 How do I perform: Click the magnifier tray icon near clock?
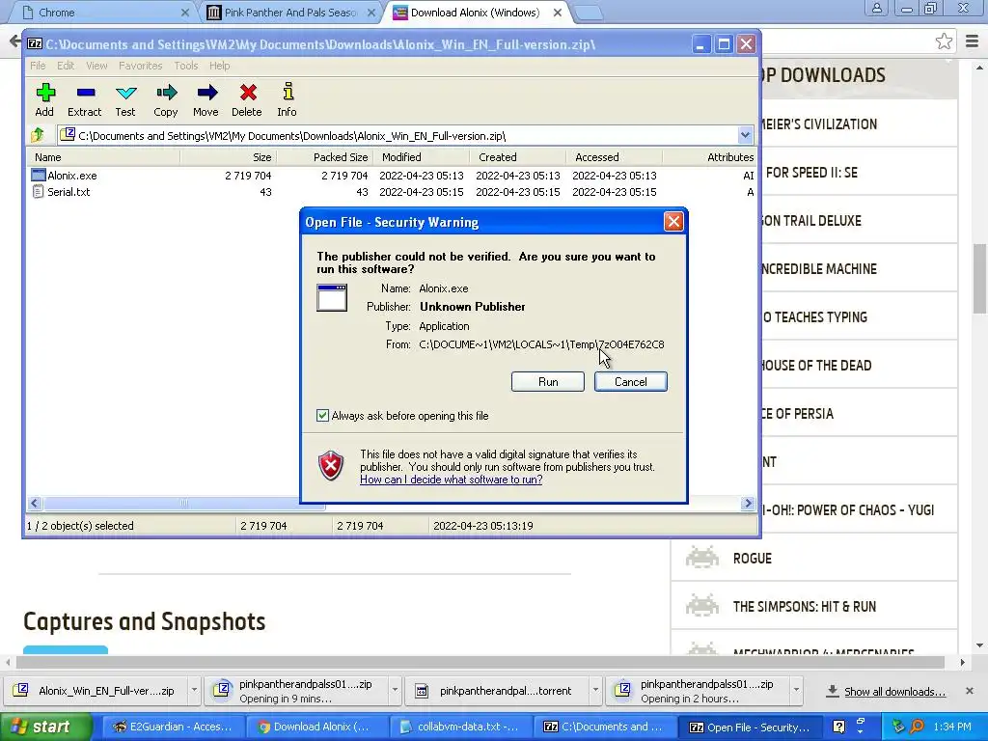pyautogui.click(x=917, y=727)
